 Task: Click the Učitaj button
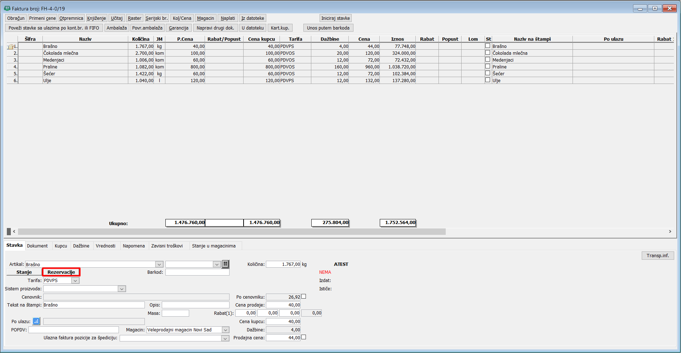pyautogui.click(x=117, y=18)
